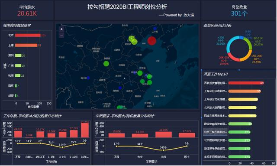This screenshot has height=166, width=277.
Task: Select the highlighted 北京三快在线科技 company row
Action: (x=215, y=132)
